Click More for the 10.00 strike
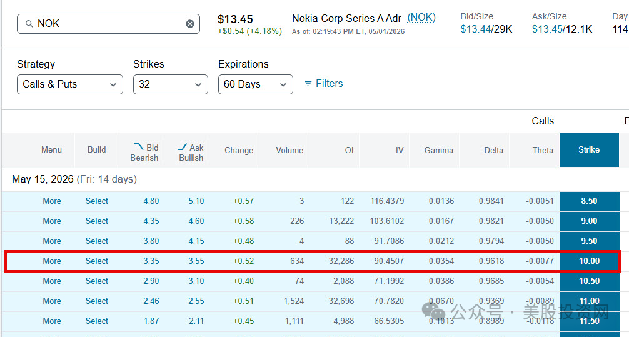Image resolution: width=629 pixels, height=337 pixels. [x=52, y=261]
